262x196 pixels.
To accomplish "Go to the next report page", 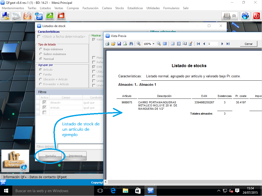I will coord(222,44).
